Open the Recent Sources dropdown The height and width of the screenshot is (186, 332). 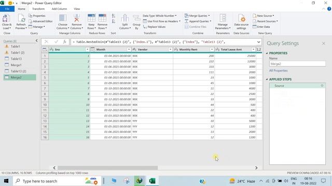click(x=265, y=21)
